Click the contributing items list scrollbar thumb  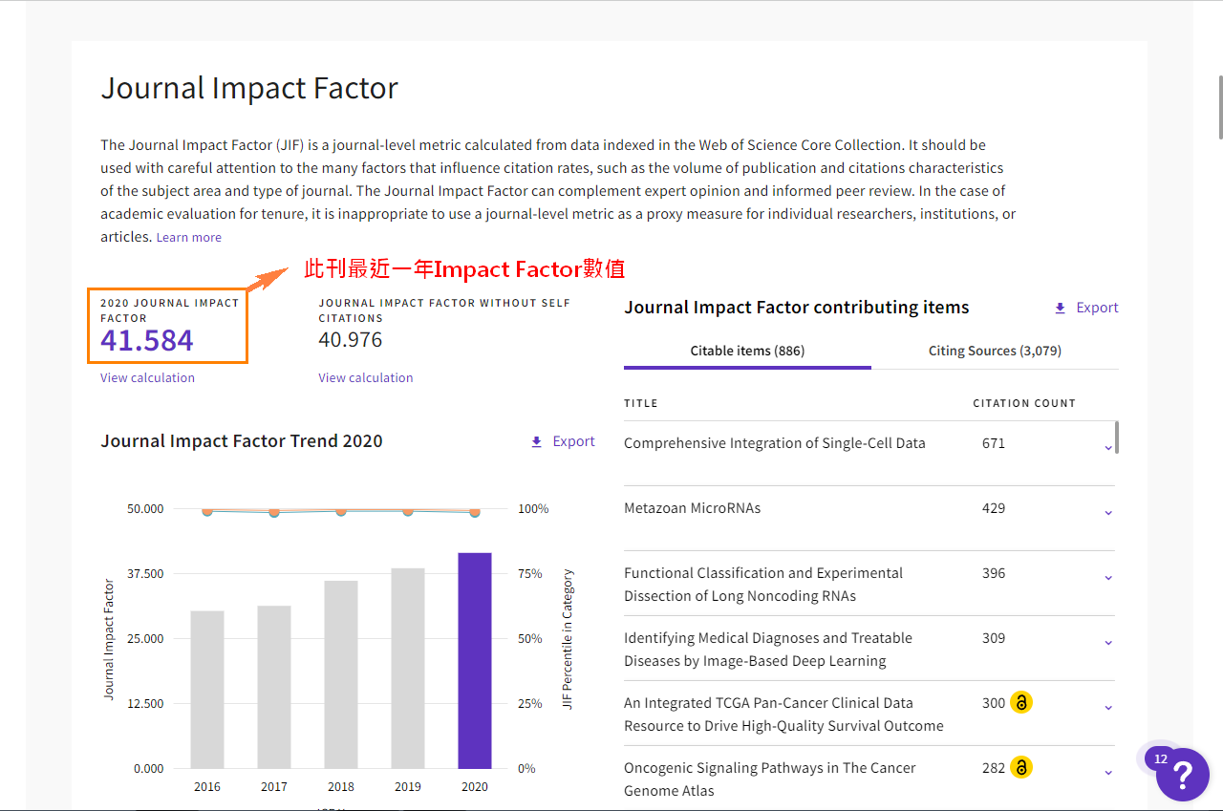(1117, 437)
